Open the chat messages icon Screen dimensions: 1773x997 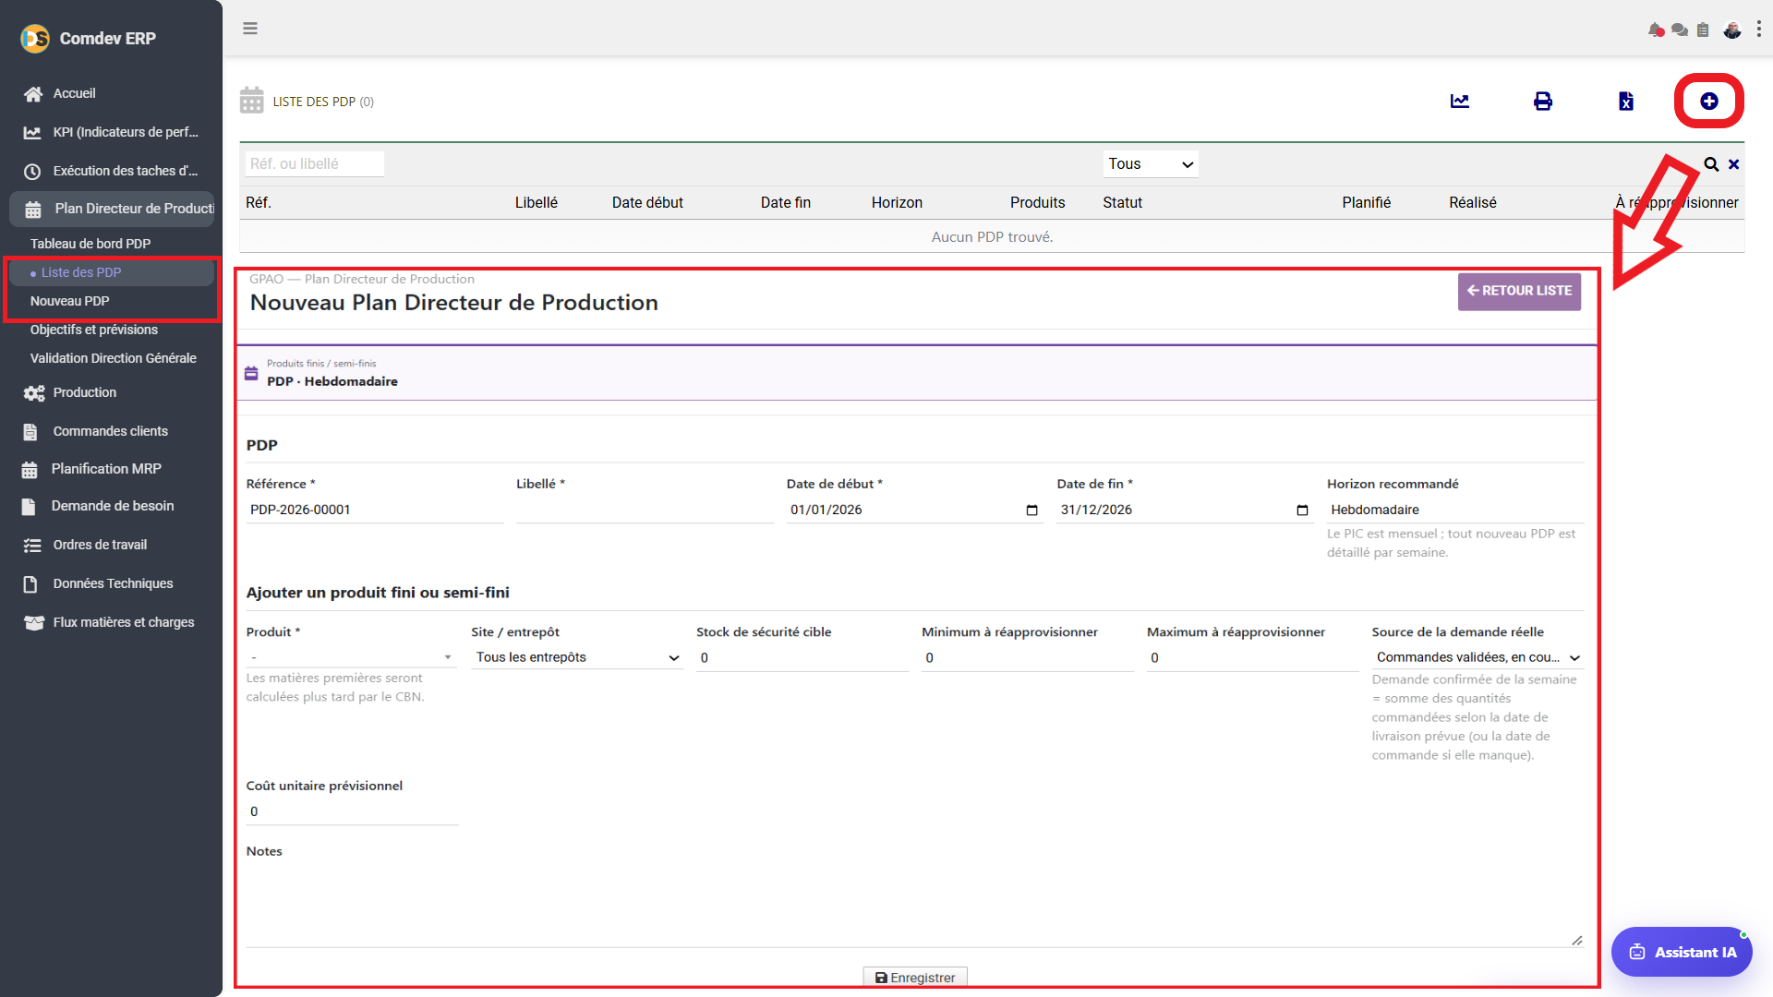1680,30
